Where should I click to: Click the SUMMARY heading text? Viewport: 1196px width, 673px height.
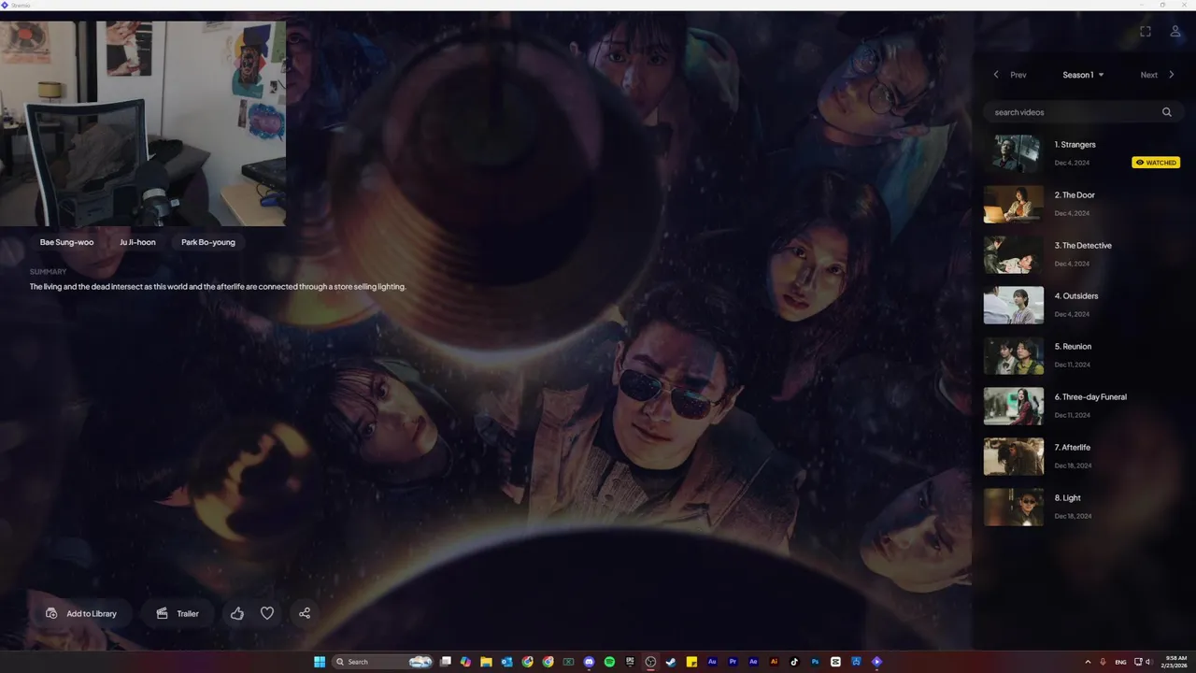tap(48, 272)
